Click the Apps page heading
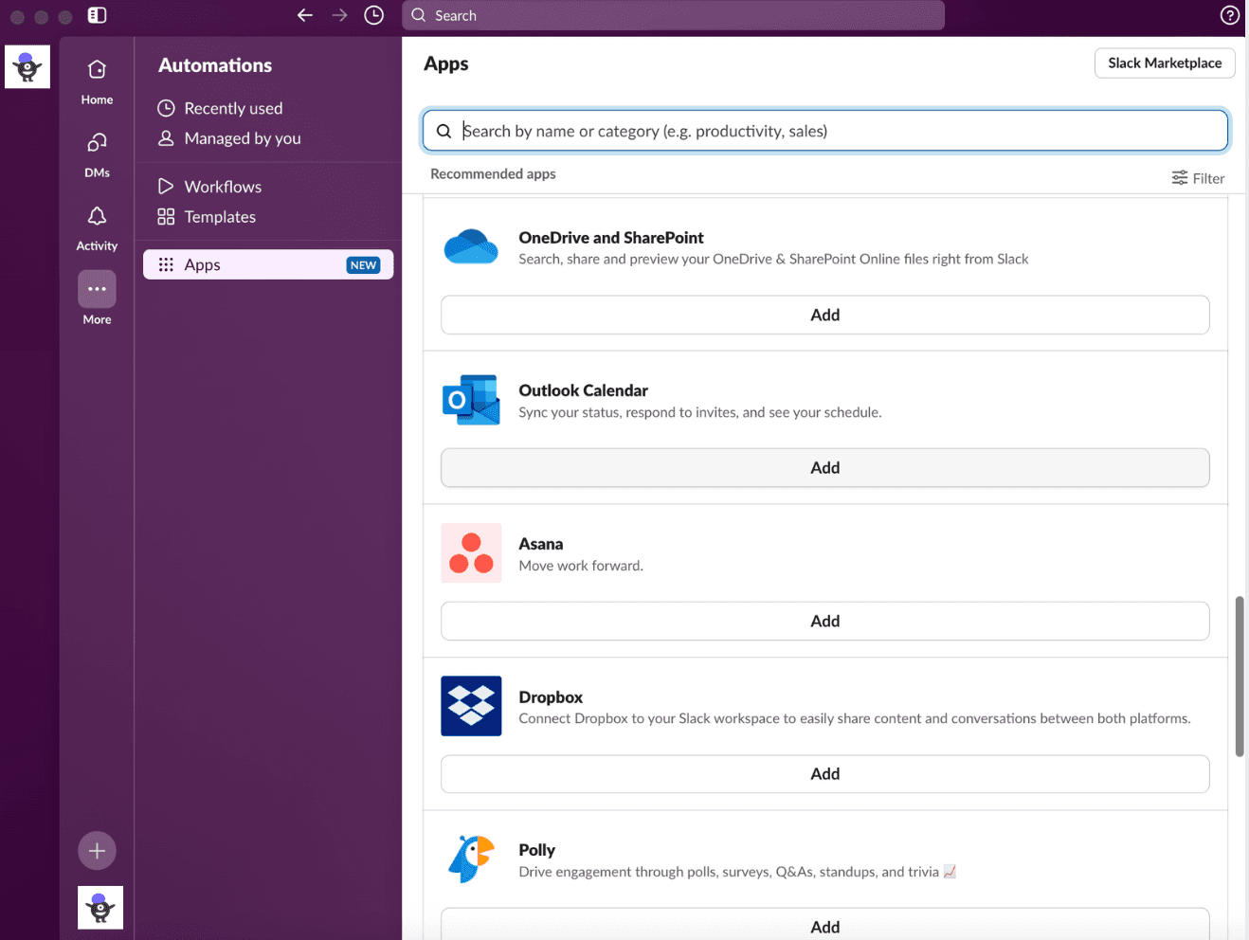 coord(446,63)
